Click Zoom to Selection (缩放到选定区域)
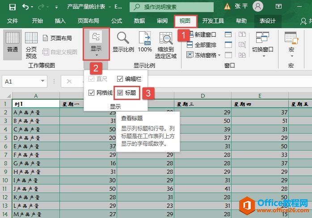This screenshot has height=218, width=312. pyautogui.click(x=166, y=45)
